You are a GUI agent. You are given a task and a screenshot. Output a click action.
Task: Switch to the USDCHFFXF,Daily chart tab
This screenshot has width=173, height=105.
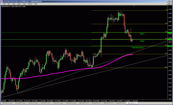coord(58,103)
